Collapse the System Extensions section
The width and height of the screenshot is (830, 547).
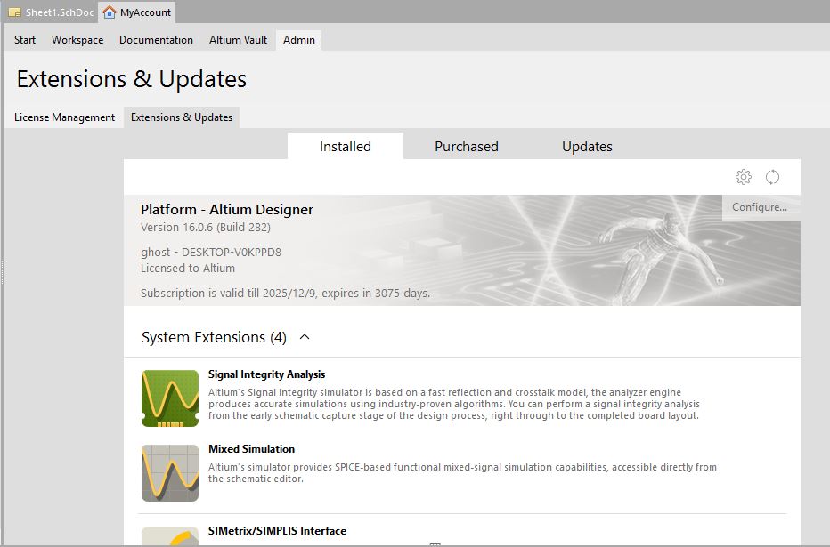(x=305, y=337)
